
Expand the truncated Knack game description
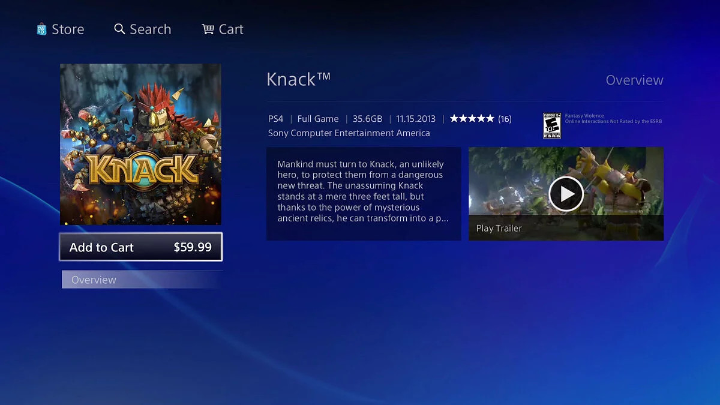pyautogui.click(x=364, y=193)
